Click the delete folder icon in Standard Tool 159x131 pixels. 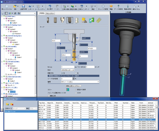12,104
